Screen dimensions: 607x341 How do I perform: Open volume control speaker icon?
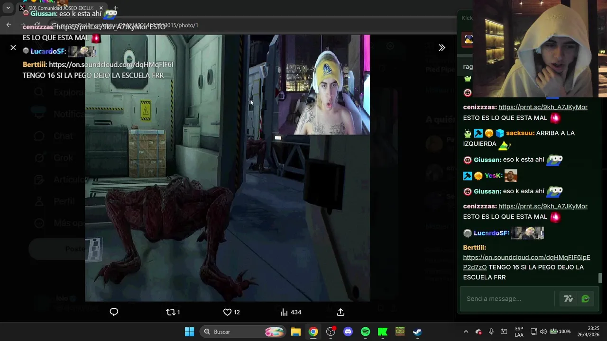tap(543, 332)
